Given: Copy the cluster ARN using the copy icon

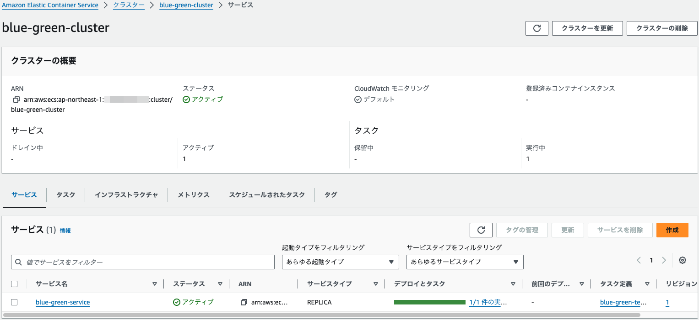Looking at the screenshot, I should pos(15,99).
